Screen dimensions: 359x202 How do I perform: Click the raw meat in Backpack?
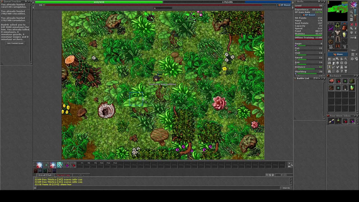coord(332,81)
